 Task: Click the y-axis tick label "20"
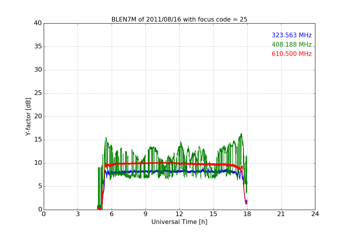tap(38, 116)
